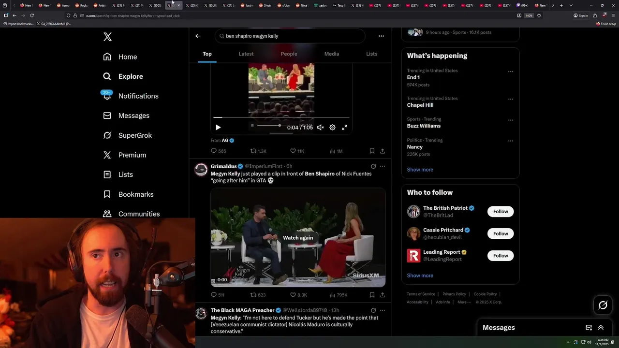Click Show more under Who to follow
The image size is (619, 348).
[420, 275]
